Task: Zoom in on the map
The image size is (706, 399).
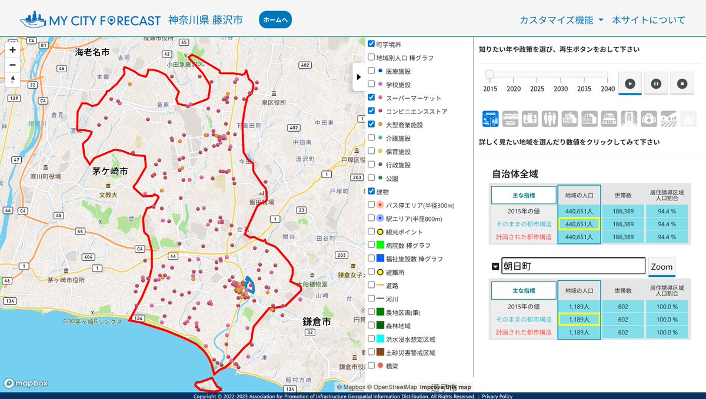Action: coord(12,50)
